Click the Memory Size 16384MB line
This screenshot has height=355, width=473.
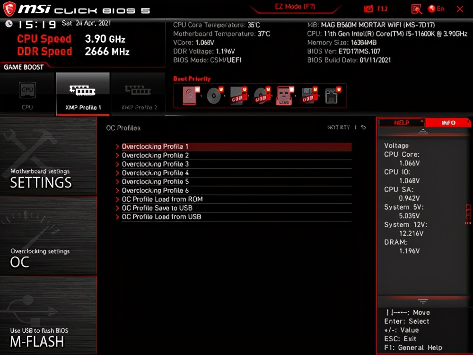tap(342, 43)
